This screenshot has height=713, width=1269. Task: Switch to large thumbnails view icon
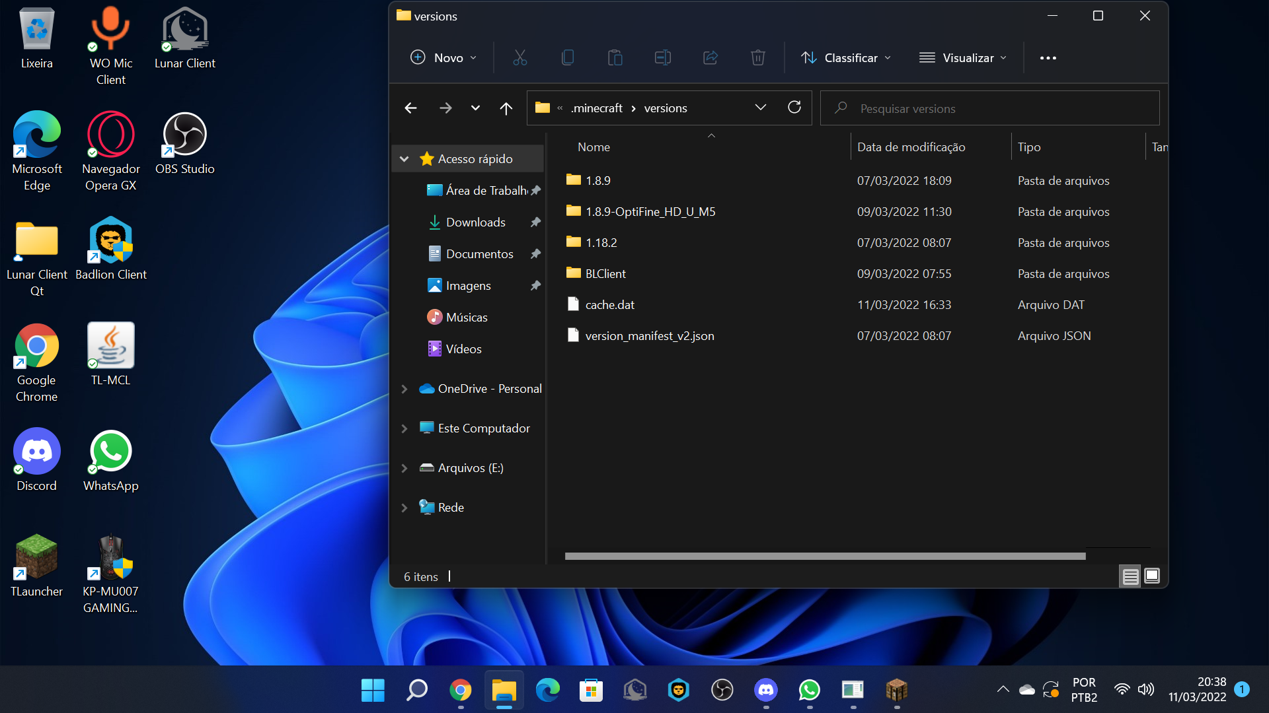[x=1152, y=576]
